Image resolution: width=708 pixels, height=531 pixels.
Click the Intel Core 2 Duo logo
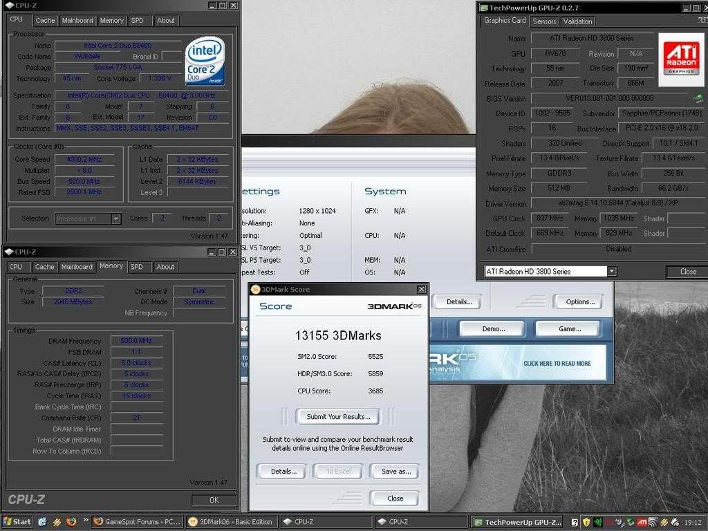point(205,61)
